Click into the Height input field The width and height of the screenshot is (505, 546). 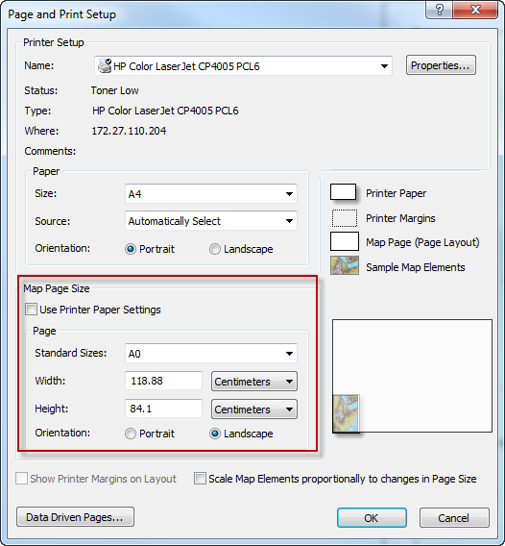click(x=163, y=409)
